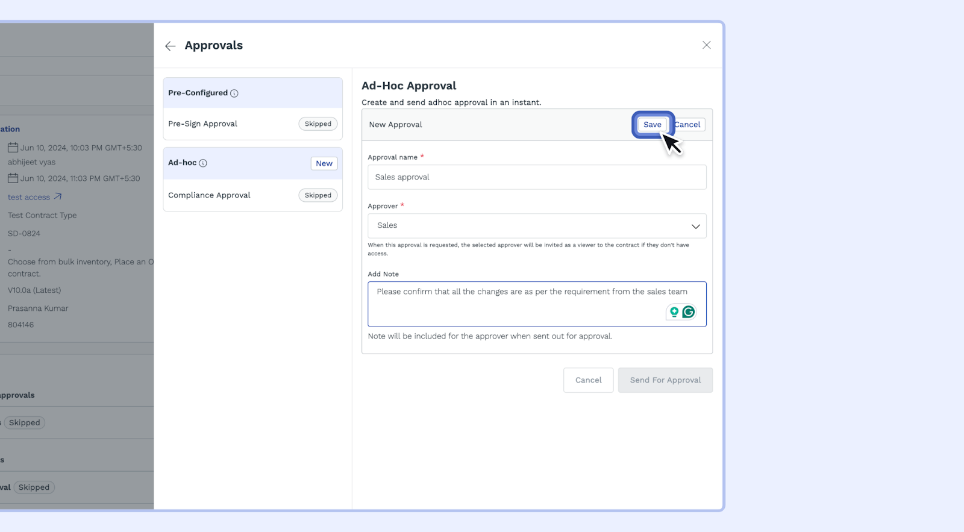
Task: Click the green lightbulb suggestion icon
Action: (674, 311)
